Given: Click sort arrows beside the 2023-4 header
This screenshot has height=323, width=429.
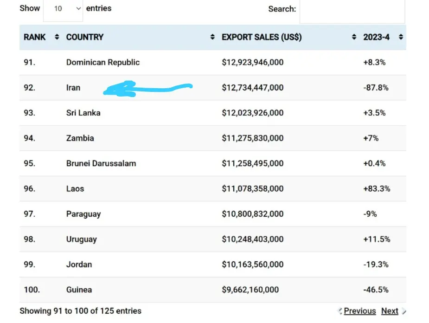Looking at the screenshot, I should click(401, 37).
